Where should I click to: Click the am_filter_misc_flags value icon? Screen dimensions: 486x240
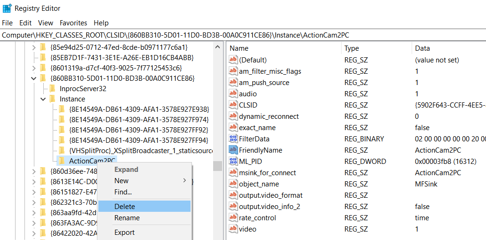pyautogui.click(x=233, y=71)
